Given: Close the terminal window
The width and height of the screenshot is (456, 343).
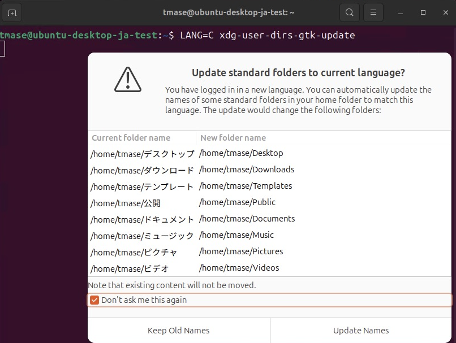Looking at the screenshot, I should point(444,12).
